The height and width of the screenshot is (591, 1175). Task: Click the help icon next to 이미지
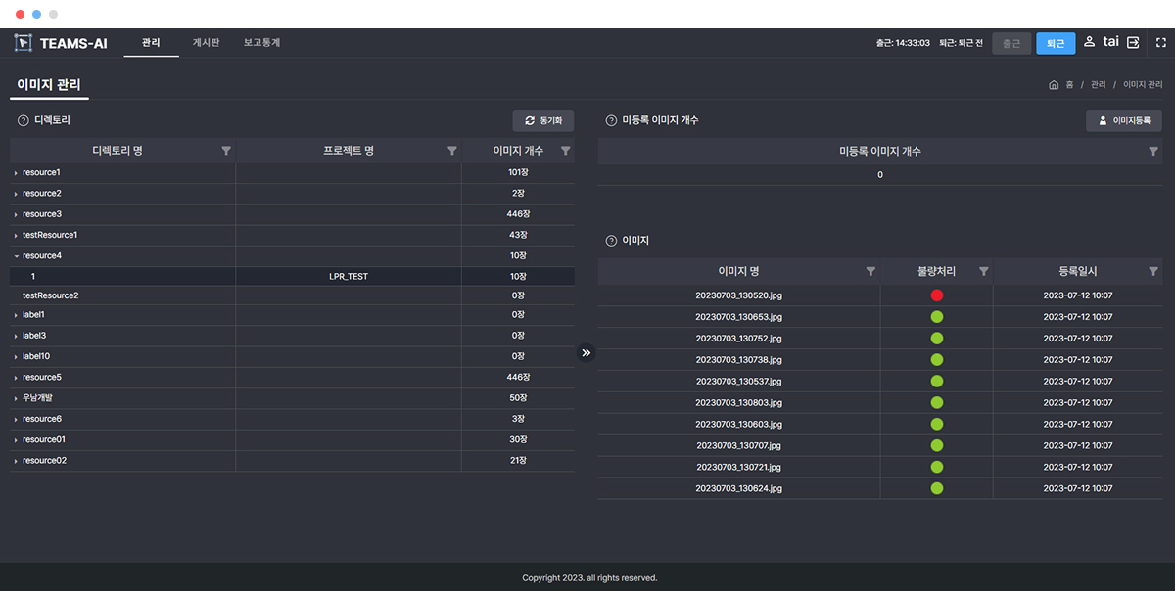pyautogui.click(x=608, y=240)
